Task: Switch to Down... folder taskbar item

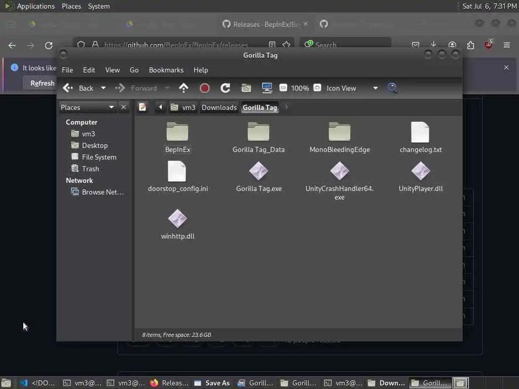Action: coord(386,383)
